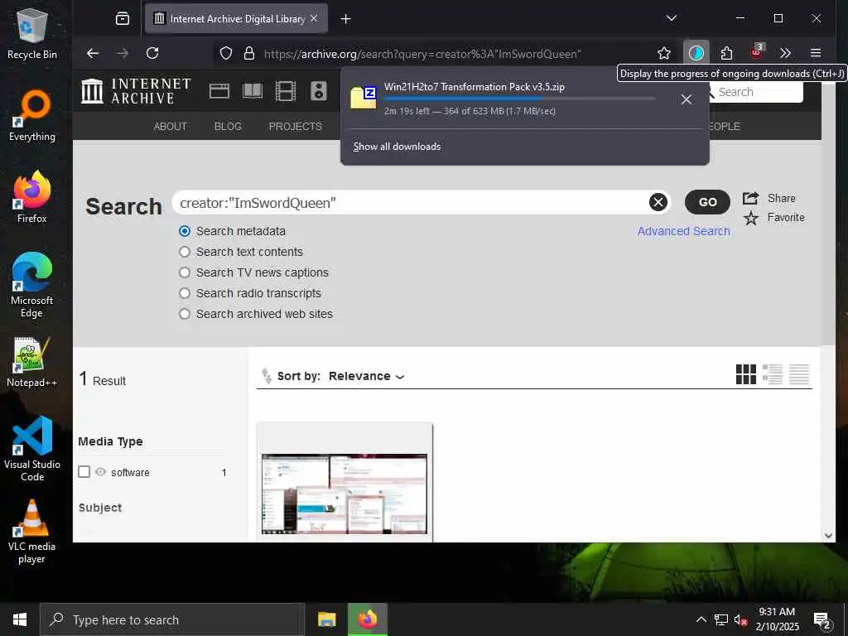Select Search radio transcripts option
848x636 pixels.
[185, 293]
